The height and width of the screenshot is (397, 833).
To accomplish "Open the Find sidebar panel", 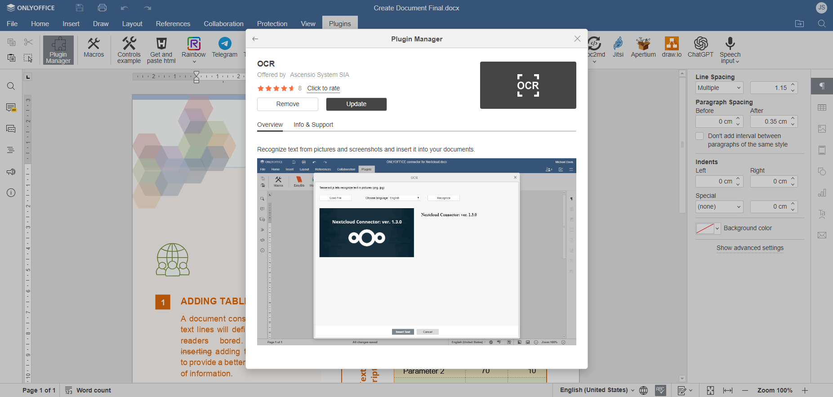I will [11, 86].
